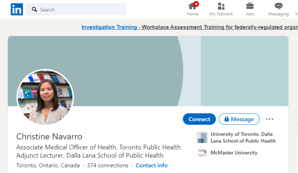Open the Contact info link
The image size is (298, 173).
pyautogui.click(x=152, y=165)
